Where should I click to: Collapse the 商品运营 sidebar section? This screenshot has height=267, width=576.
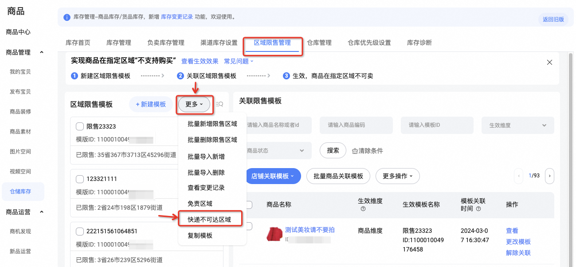click(x=42, y=212)
